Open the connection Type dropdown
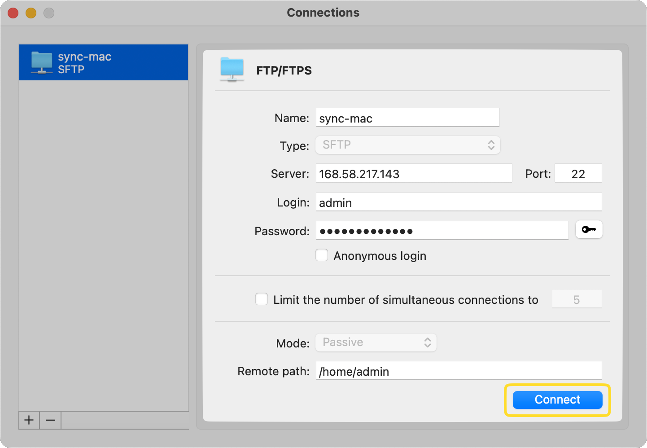 407,145
